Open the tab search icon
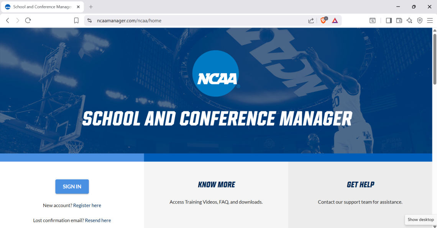Screen dimensions: 437x228 pos(372,21)
